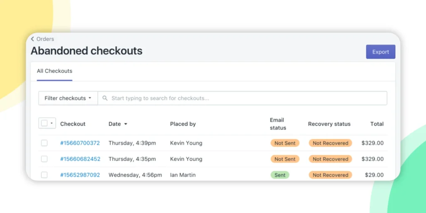
Task: Expand the bulk select dropdown arrow
Action: tap(52, 123)
